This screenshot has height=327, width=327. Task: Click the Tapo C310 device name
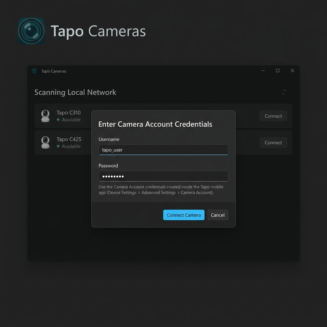69,113
